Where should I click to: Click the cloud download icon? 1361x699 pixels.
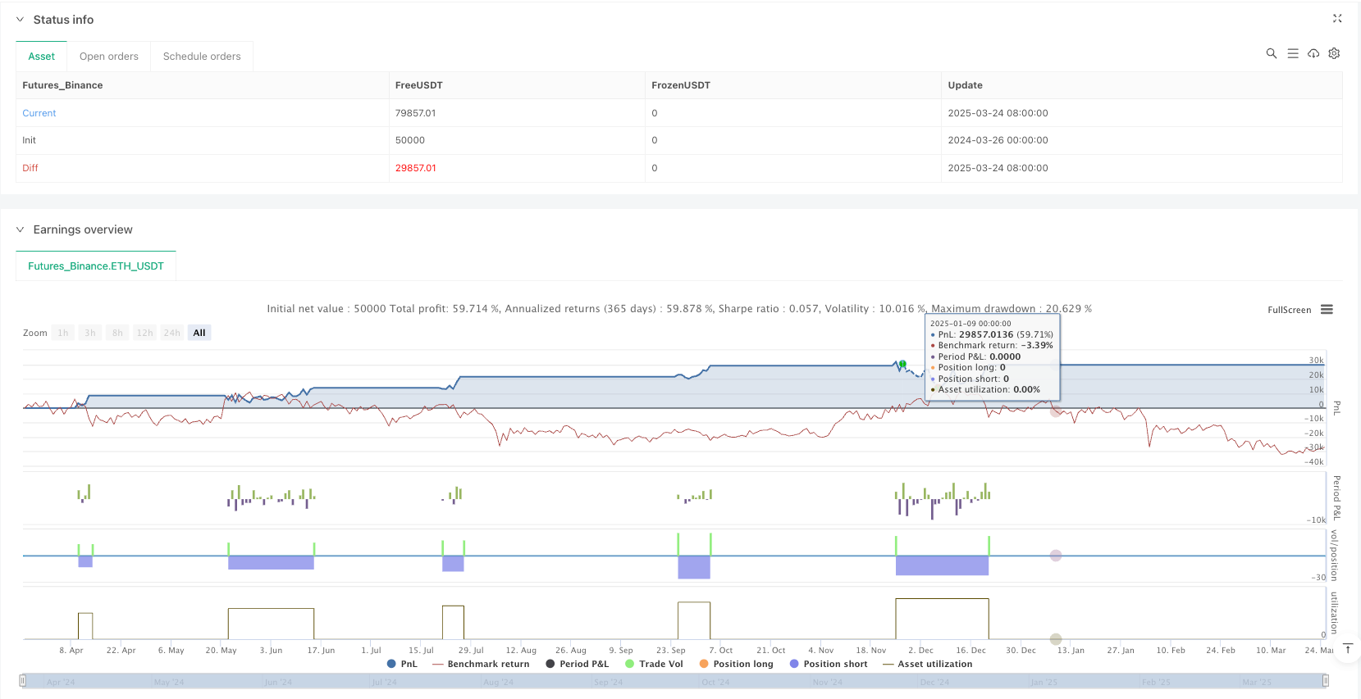(1313, 53)
